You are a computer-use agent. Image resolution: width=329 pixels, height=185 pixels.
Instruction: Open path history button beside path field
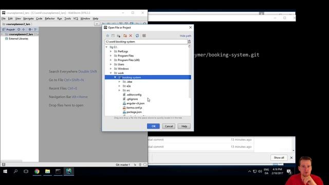click(x=189, y=42)
